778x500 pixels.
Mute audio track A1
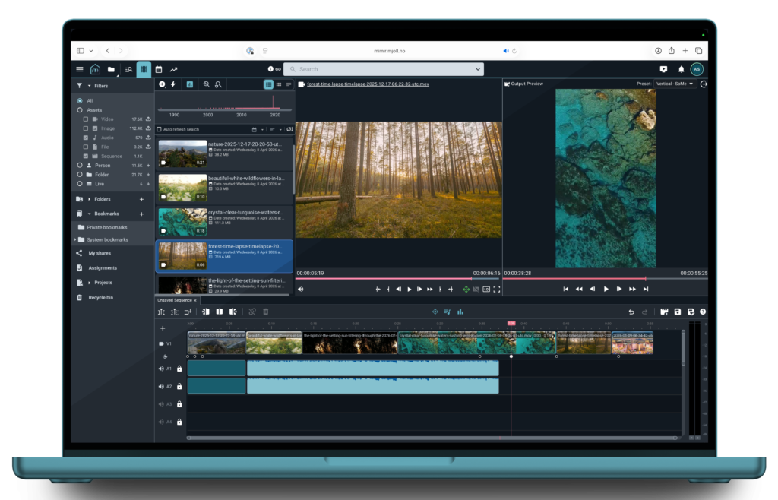coord(161,369)
